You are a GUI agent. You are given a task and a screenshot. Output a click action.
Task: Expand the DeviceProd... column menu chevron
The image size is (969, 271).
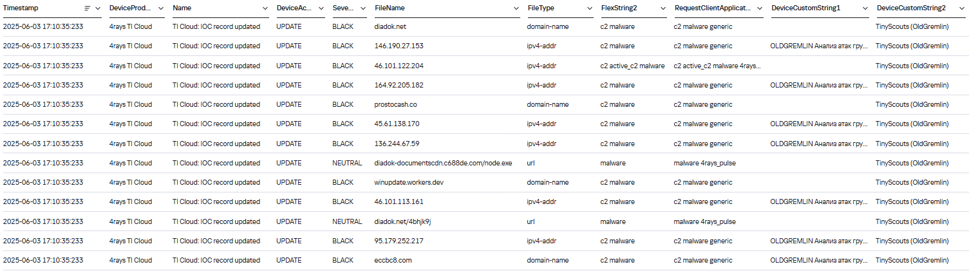pos(161,8)
